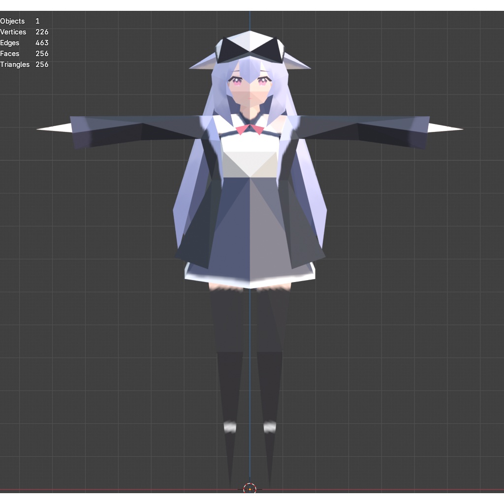Click the Triangles statistic showing 256
Viewport: 504px width, 504px height.
(x=25, y=64)
